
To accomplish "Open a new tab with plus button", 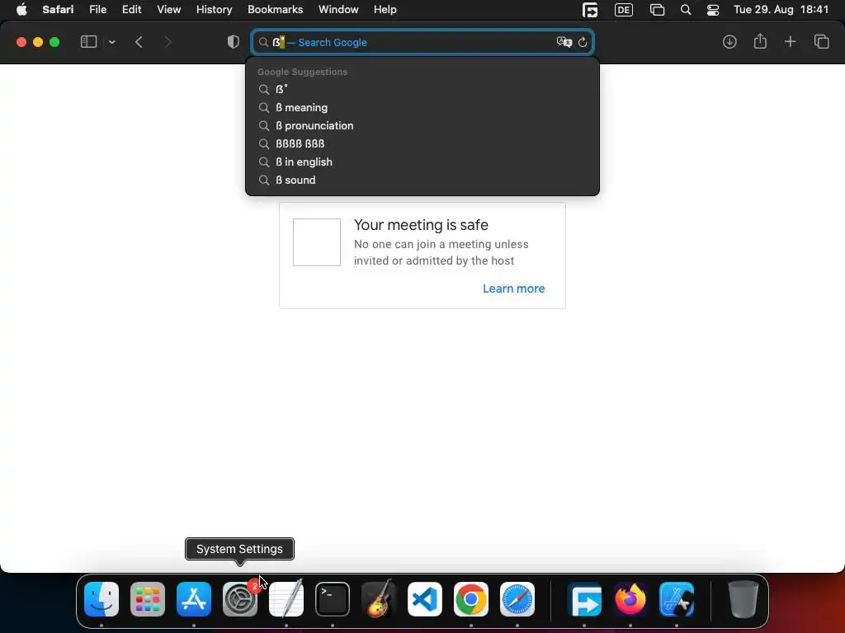I will point(790,42).
